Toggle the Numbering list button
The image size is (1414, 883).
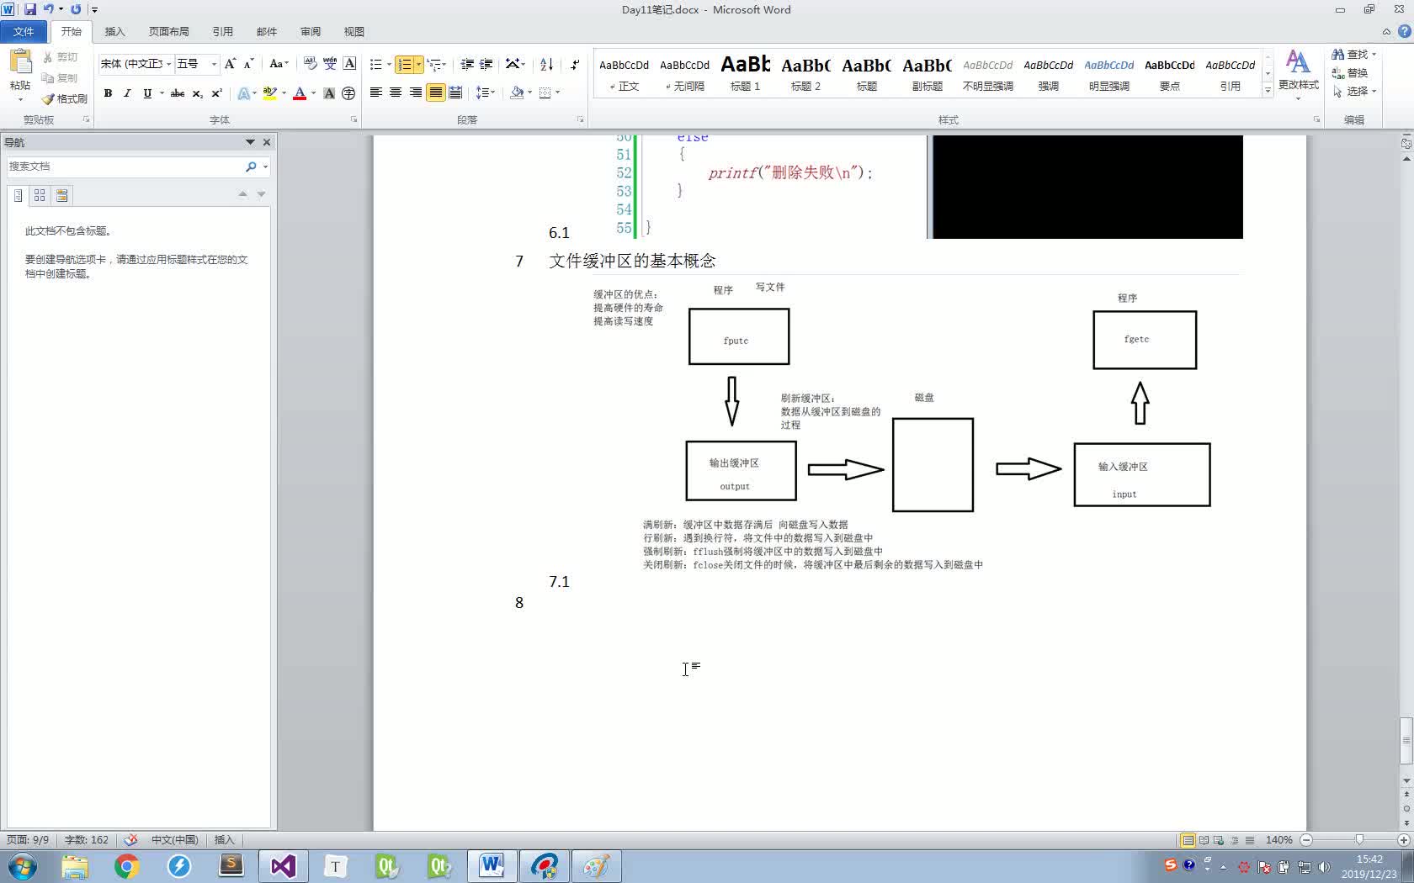(404, 64)
